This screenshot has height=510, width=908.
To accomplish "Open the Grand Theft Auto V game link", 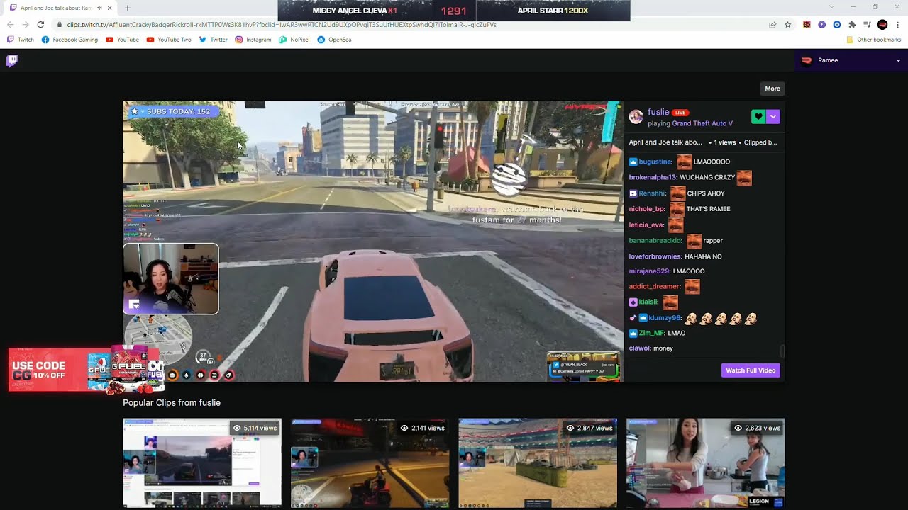I will [702, 123].
